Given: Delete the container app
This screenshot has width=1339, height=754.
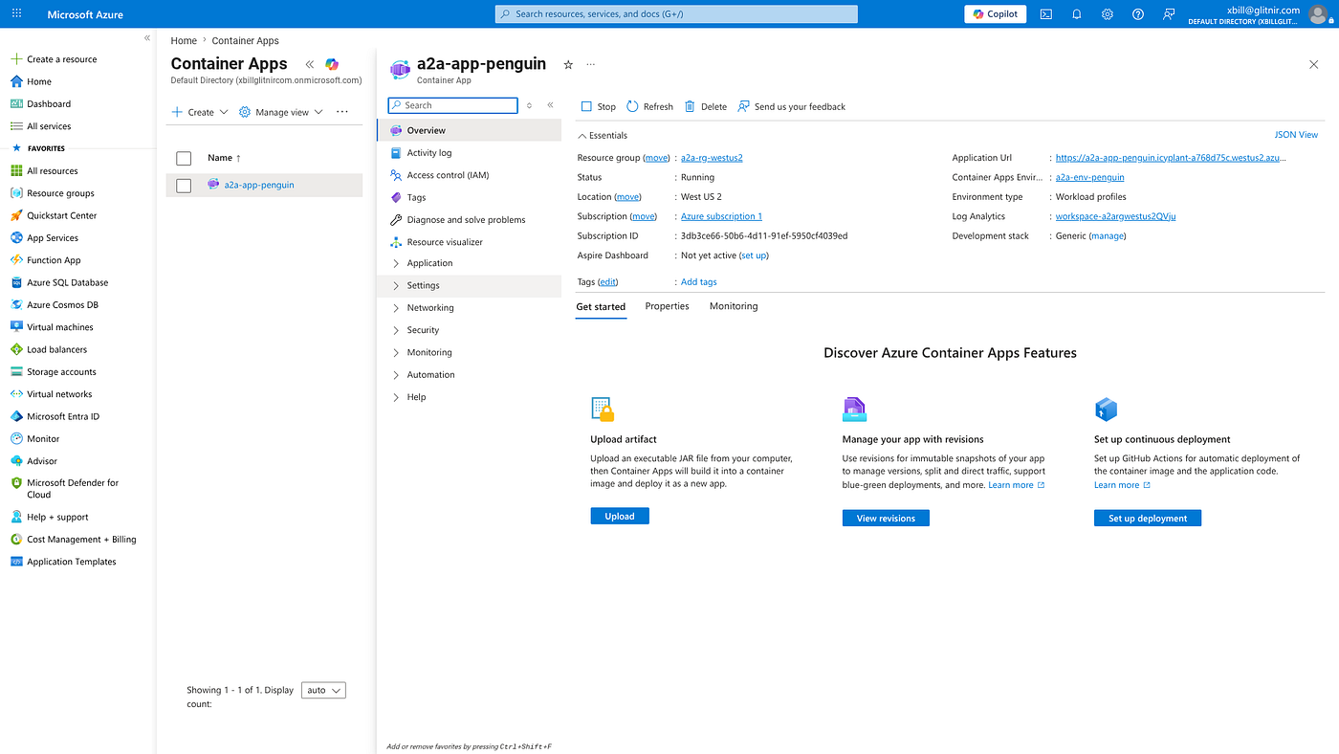Looking at the screenshot, I should pos(706,106).
